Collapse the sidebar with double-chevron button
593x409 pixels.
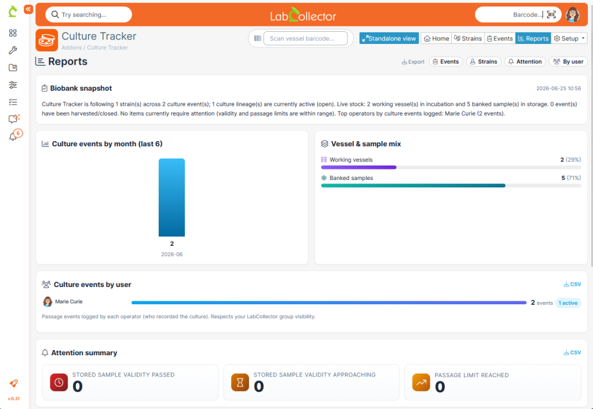[x=28, y=9]
